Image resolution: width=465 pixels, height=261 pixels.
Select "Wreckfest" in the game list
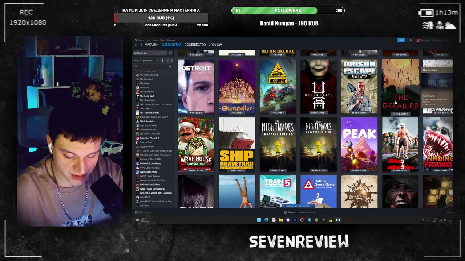[145, 197]
